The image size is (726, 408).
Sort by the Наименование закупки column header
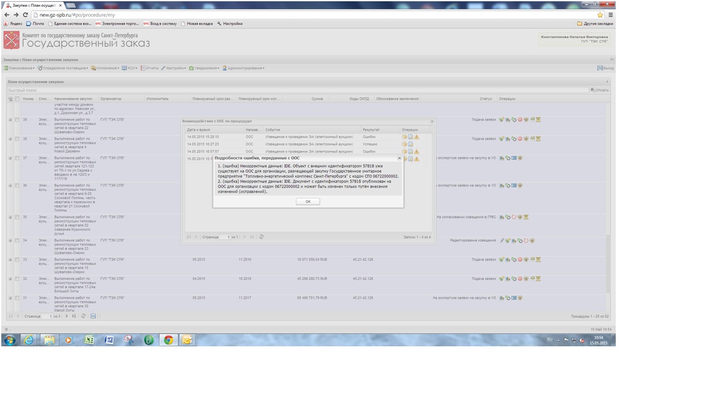point(75,99)
